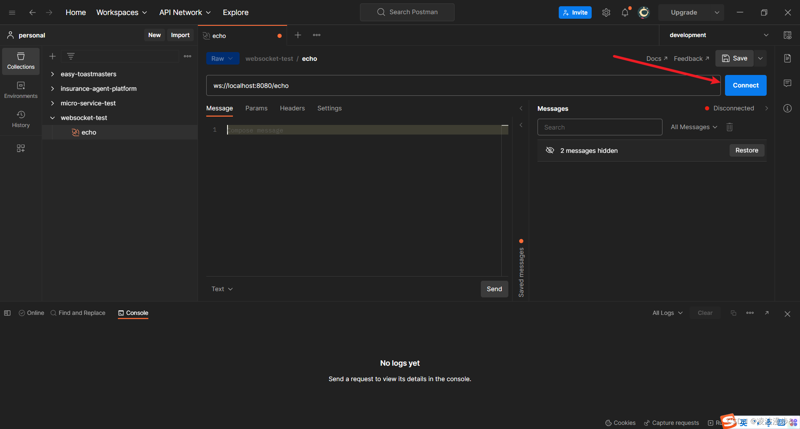Click the Invite button
The height and width of the screenshot is (429, 800).
point(575,12)
